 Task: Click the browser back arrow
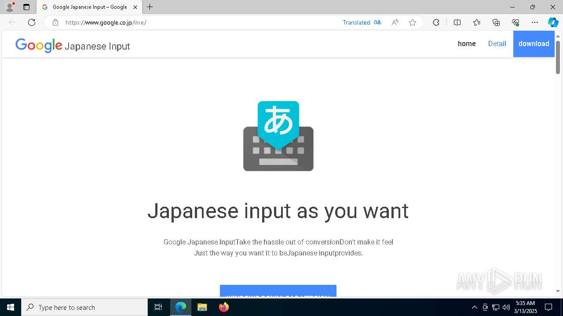(12, 22)
